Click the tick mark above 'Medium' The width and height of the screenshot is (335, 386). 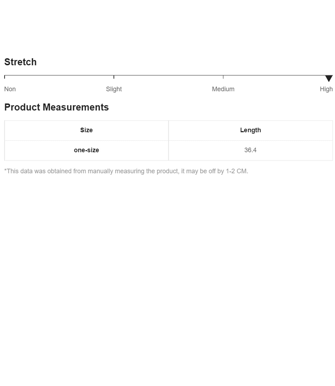223,77
